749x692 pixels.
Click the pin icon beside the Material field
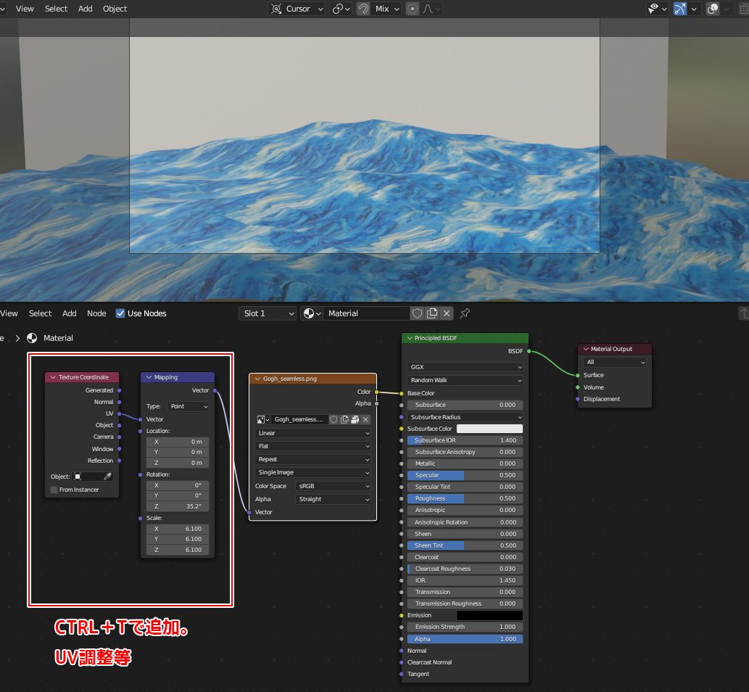pyautogui.click(x=465, y=313)
